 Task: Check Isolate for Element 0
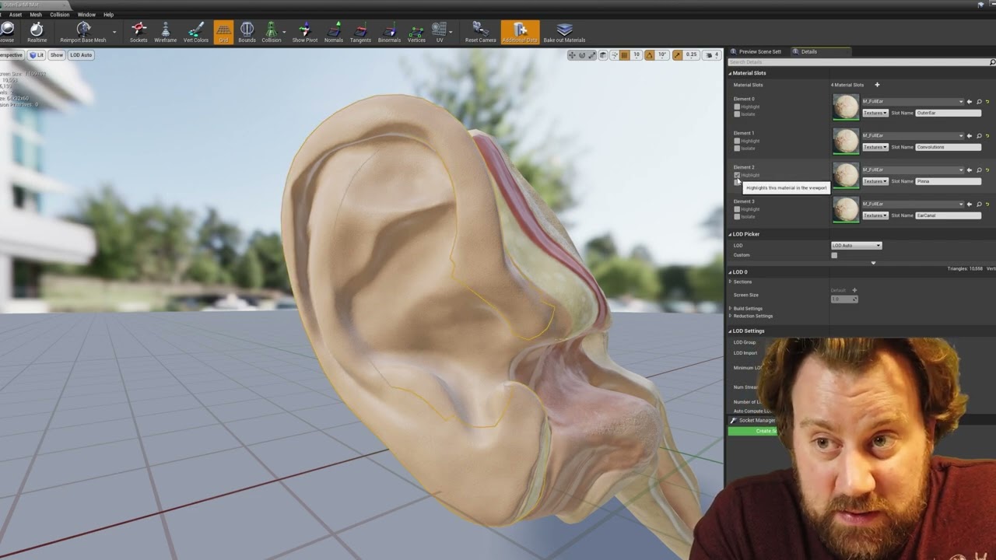(x=737, y=114)
